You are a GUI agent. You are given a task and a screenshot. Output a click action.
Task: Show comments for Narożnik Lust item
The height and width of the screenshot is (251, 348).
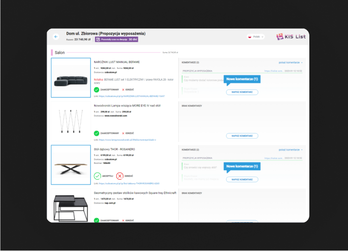click(290, 62)
